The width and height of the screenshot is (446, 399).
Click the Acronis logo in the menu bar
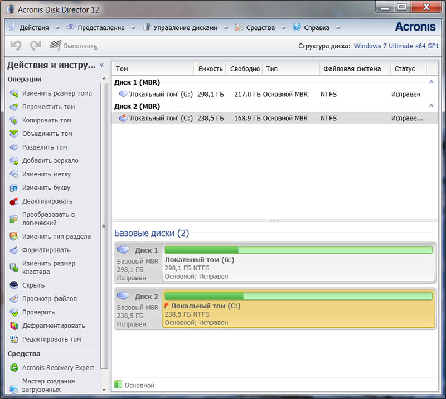tap(415, 27)
